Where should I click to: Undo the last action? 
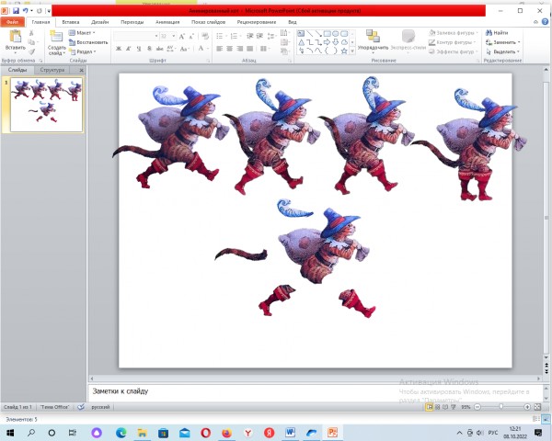click(26, 11)
